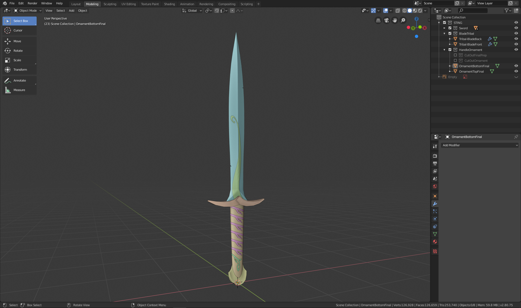521x308 pixels.
Task: Click the red X axis gizmo ball
Action: point(425,28)
